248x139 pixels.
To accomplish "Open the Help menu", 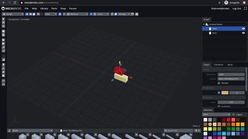I will point(34,8).
